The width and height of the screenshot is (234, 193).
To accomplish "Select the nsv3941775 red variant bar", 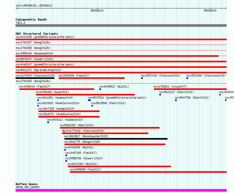I will pos(115,144).
